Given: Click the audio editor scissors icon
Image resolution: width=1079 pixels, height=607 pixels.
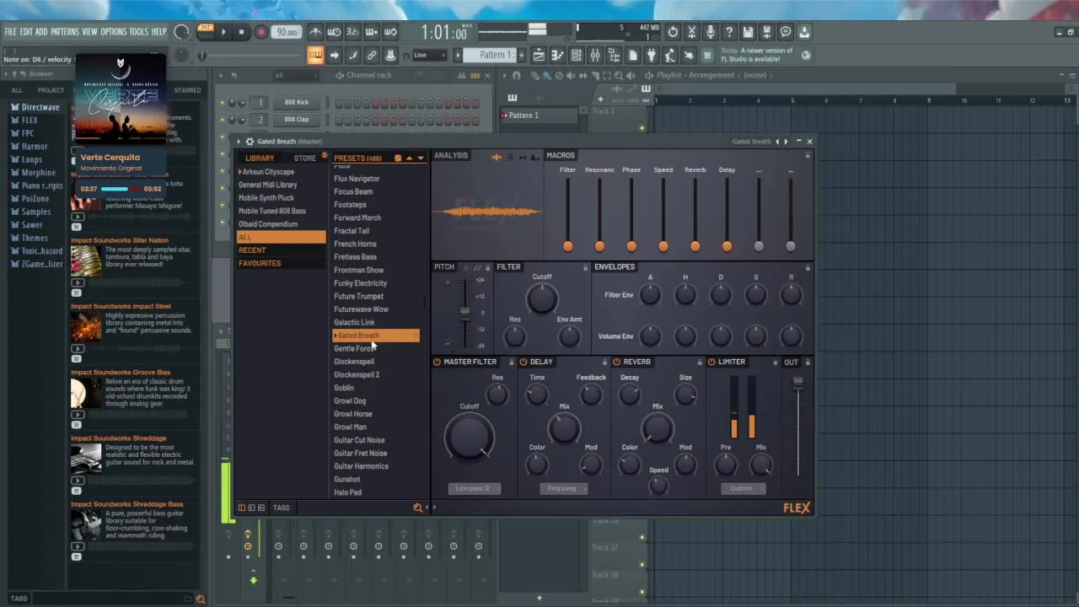Looking at the screenshot, I should click(x=691, y=32).
